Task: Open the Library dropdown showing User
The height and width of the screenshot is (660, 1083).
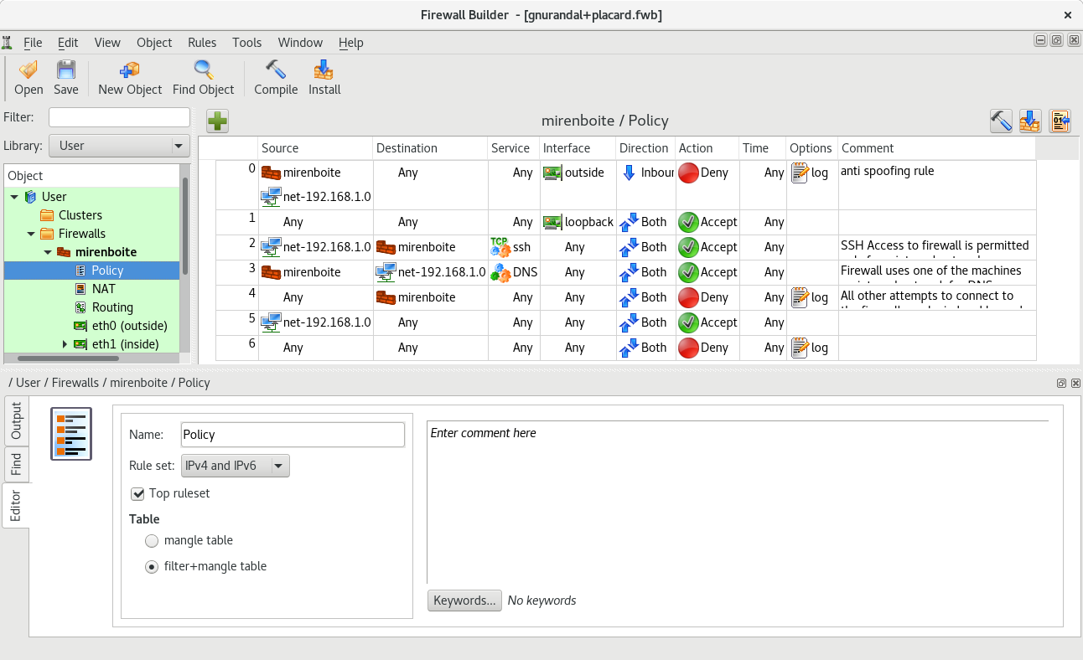Action: point(119,146)
